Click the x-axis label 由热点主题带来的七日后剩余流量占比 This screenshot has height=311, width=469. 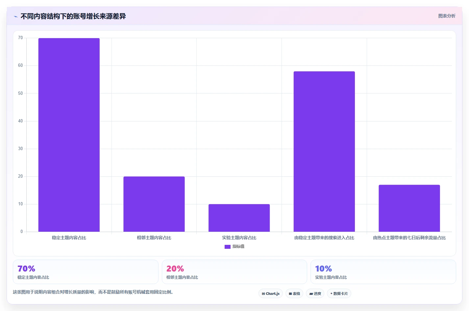409,238
